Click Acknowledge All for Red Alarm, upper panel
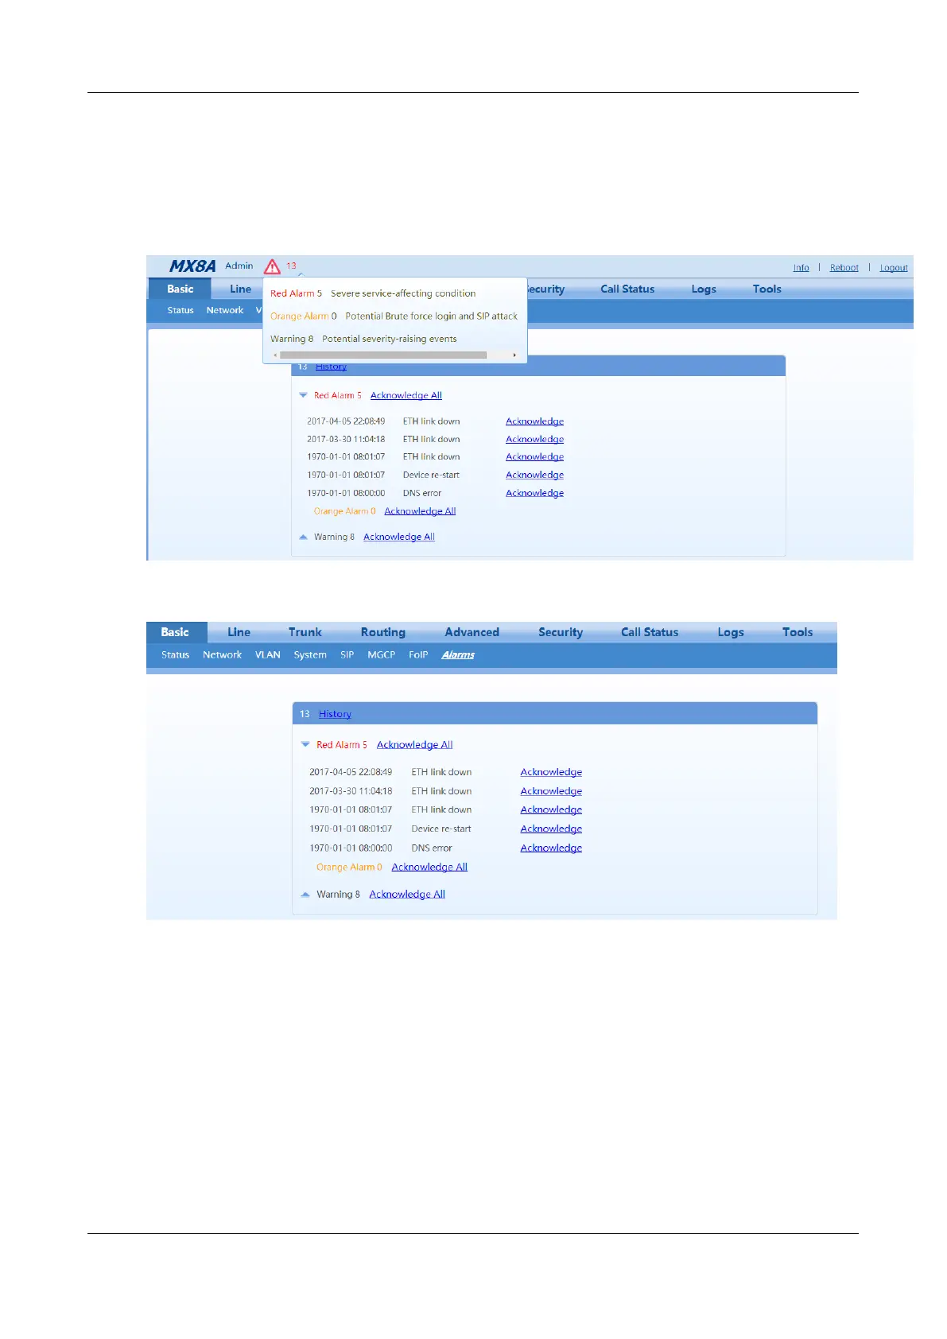 406,395
